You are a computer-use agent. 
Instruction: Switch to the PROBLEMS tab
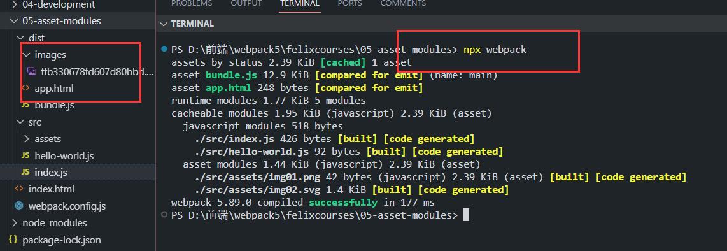[x=192, y=4]
